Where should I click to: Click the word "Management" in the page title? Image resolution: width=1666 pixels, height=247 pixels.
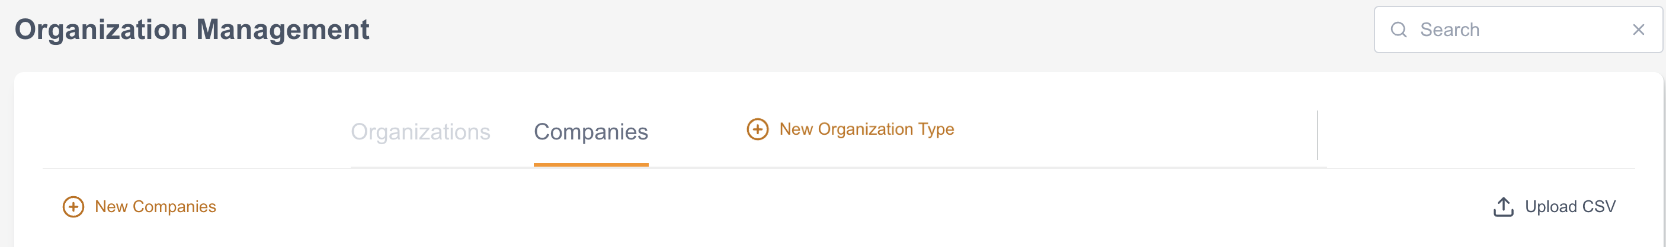coord(283,30)
